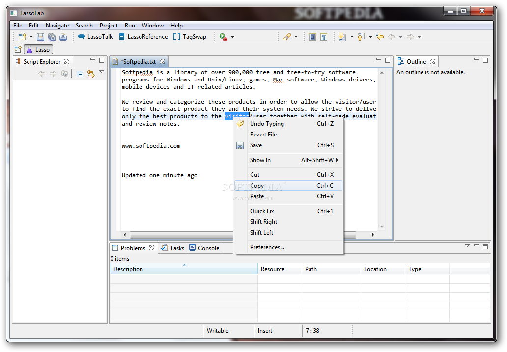Close the Outline view
Screen dimensions: 507x352
click(432, 61)
